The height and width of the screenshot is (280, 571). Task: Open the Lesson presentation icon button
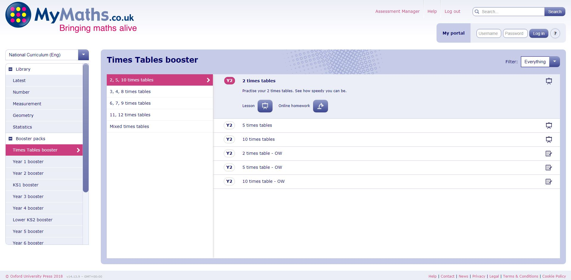point(265,106)
